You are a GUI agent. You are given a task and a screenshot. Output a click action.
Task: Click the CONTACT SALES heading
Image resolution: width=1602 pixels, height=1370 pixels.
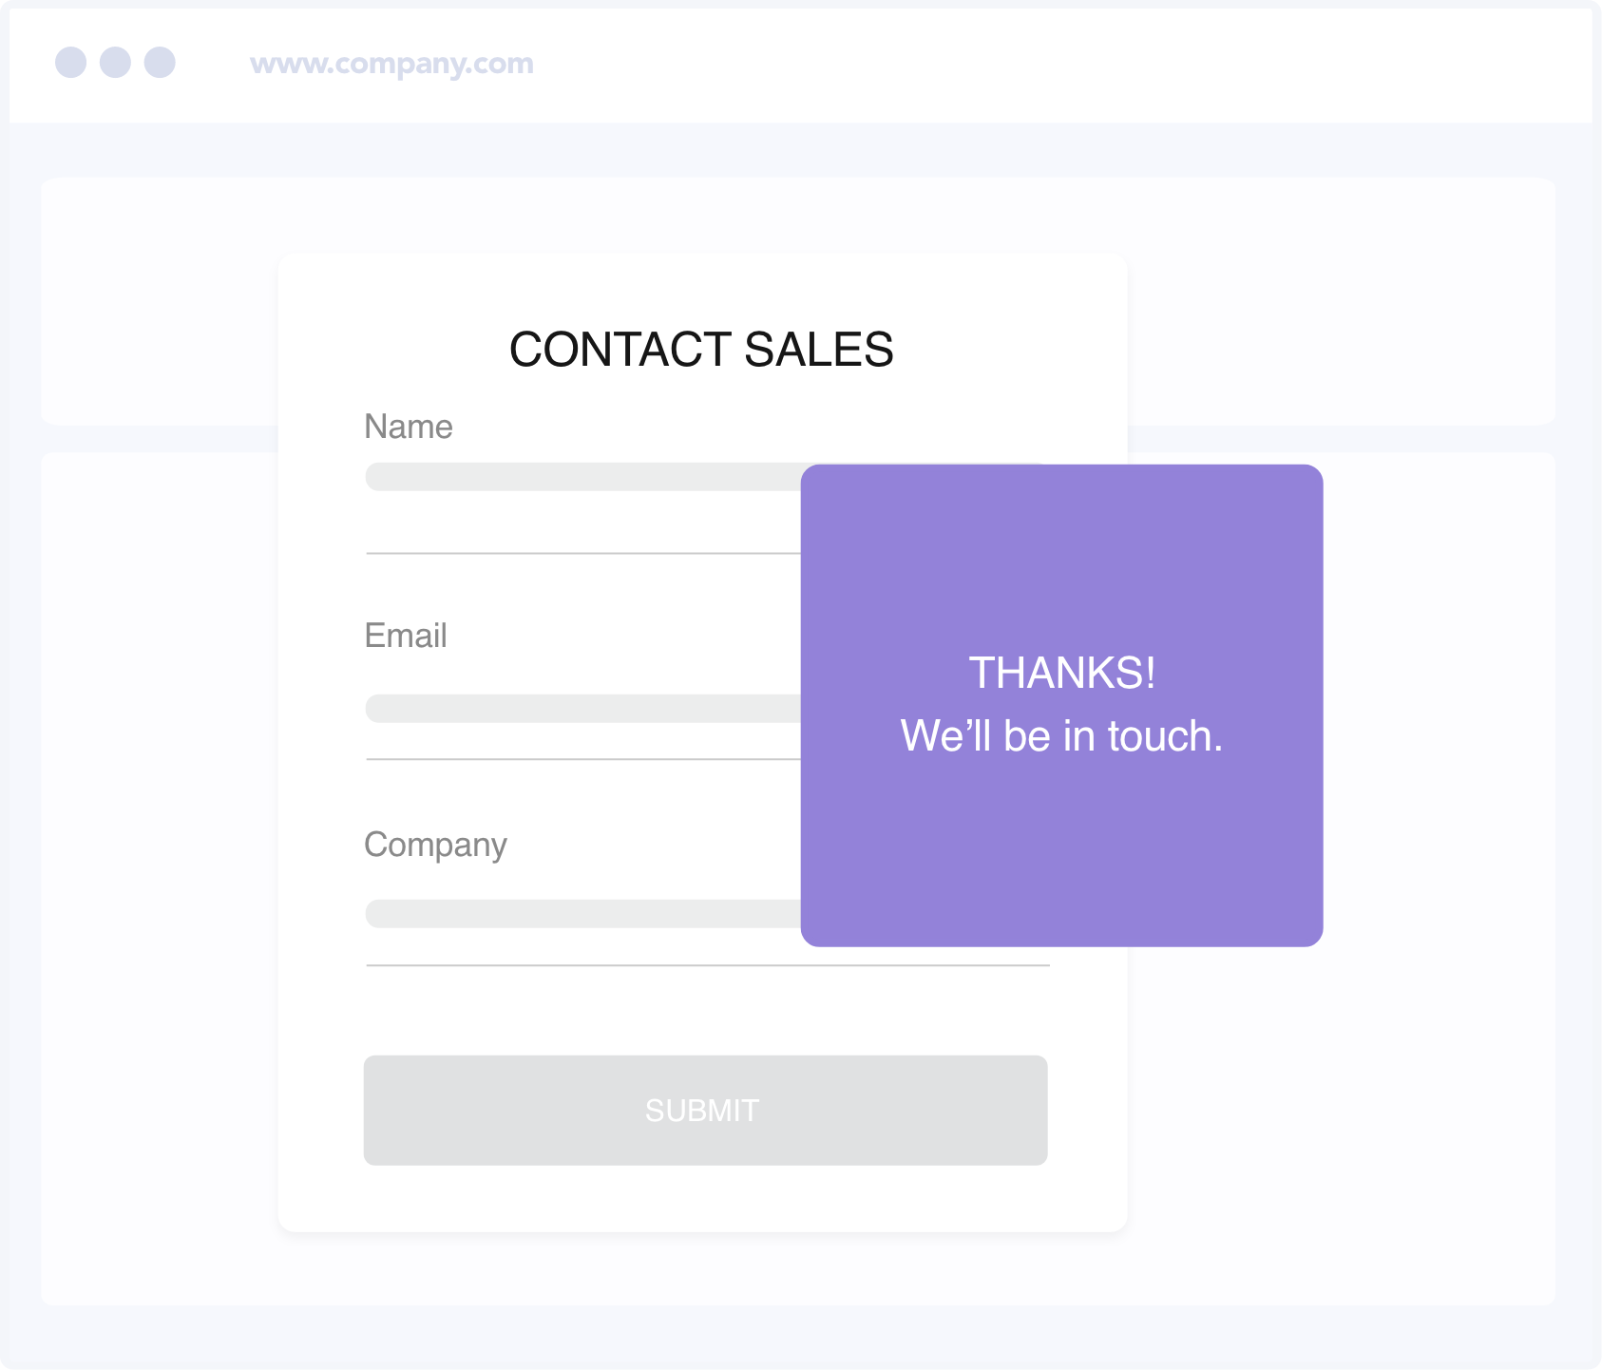pyautogui.click(x=701, y=350)
